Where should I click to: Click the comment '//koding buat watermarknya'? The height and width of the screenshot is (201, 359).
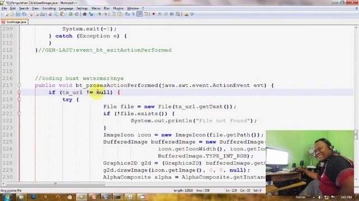click(x=79, y=78)
